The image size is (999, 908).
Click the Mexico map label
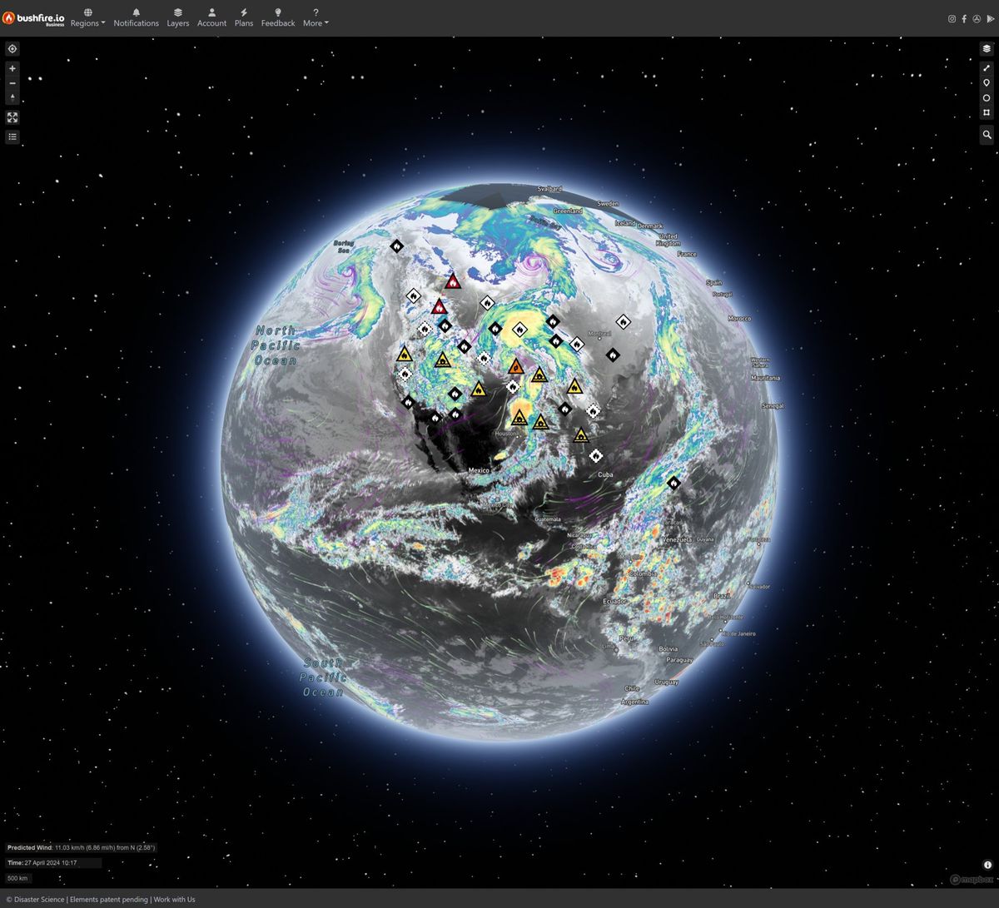479,470
